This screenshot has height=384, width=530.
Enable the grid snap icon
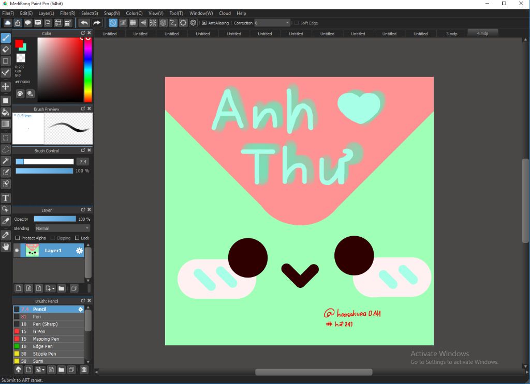coord(133,23)
